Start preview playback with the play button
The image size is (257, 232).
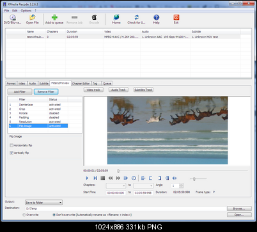click(x=87, y=178)
